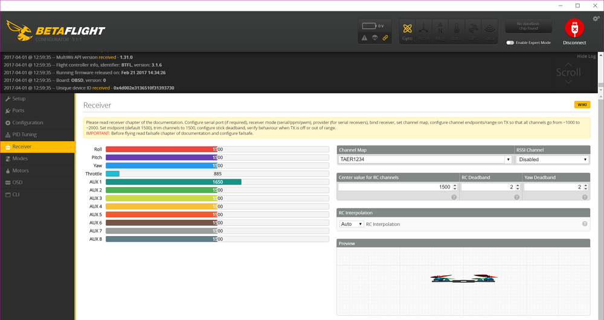Open the RC Interpolation Auto dropdown

point(352,224)
